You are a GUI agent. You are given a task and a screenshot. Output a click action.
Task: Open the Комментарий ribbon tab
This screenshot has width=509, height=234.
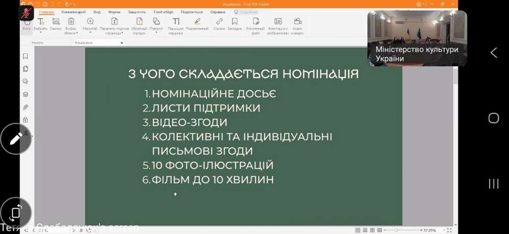(x=73, y=12)
